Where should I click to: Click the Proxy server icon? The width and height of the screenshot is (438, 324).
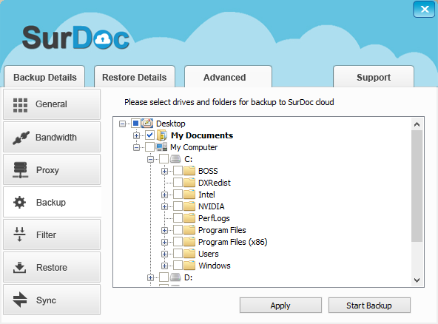pyautogui.click(x=20, y=170)
